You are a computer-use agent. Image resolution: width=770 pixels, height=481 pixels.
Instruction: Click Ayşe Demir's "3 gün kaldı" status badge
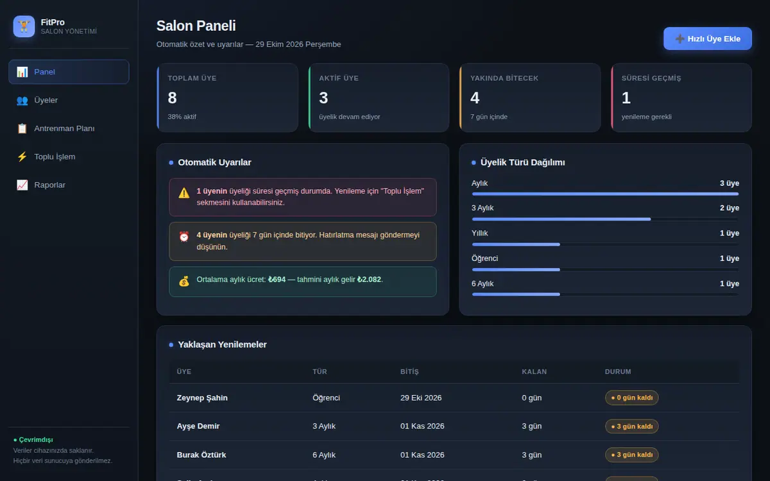pyautogui.click(x=631, y=426)
